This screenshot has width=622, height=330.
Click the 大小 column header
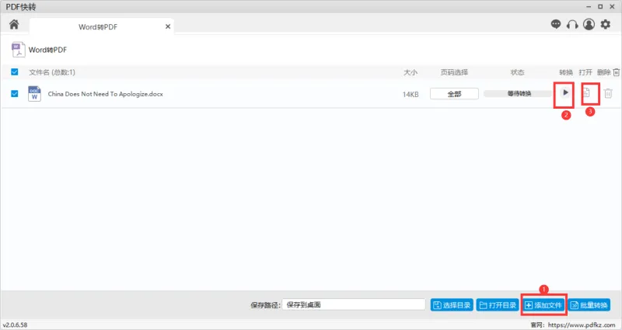click(x=411, y=72)
